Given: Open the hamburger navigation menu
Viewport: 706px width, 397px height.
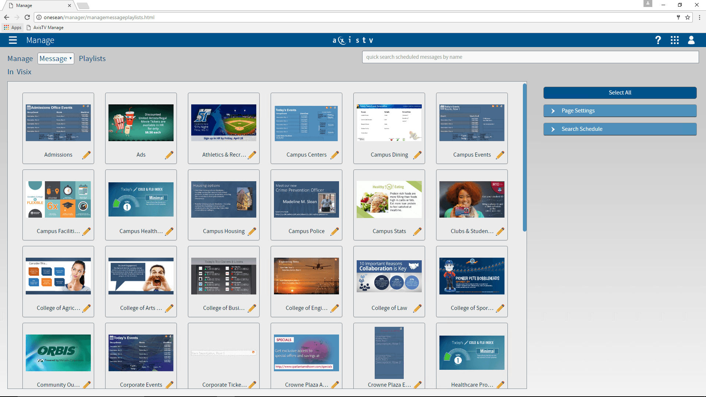Looking at the screenshot, I should click(13, 40).
